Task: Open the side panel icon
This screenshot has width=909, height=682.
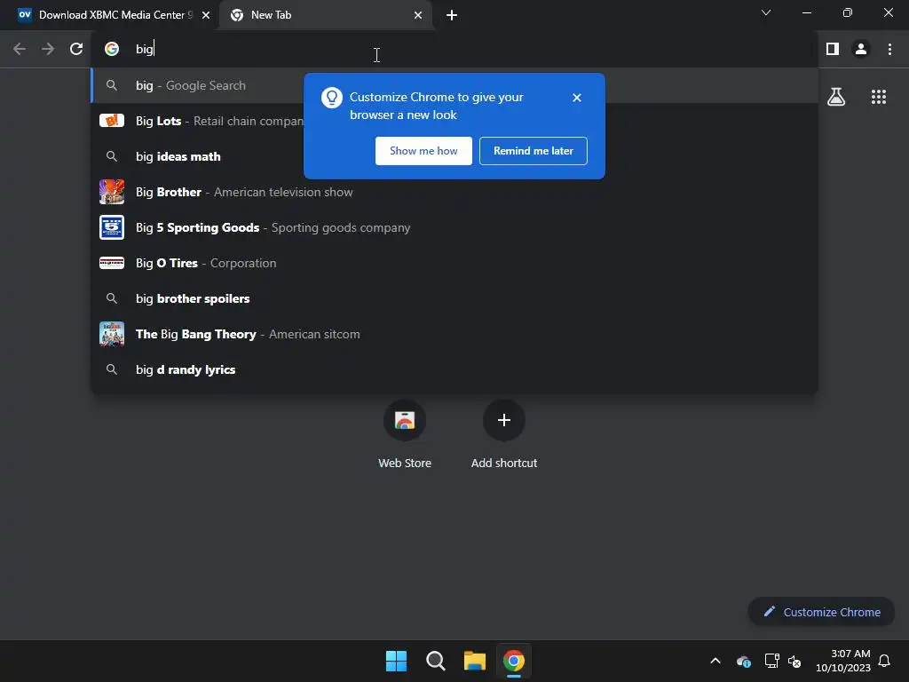Action: (x=833, y=49)
